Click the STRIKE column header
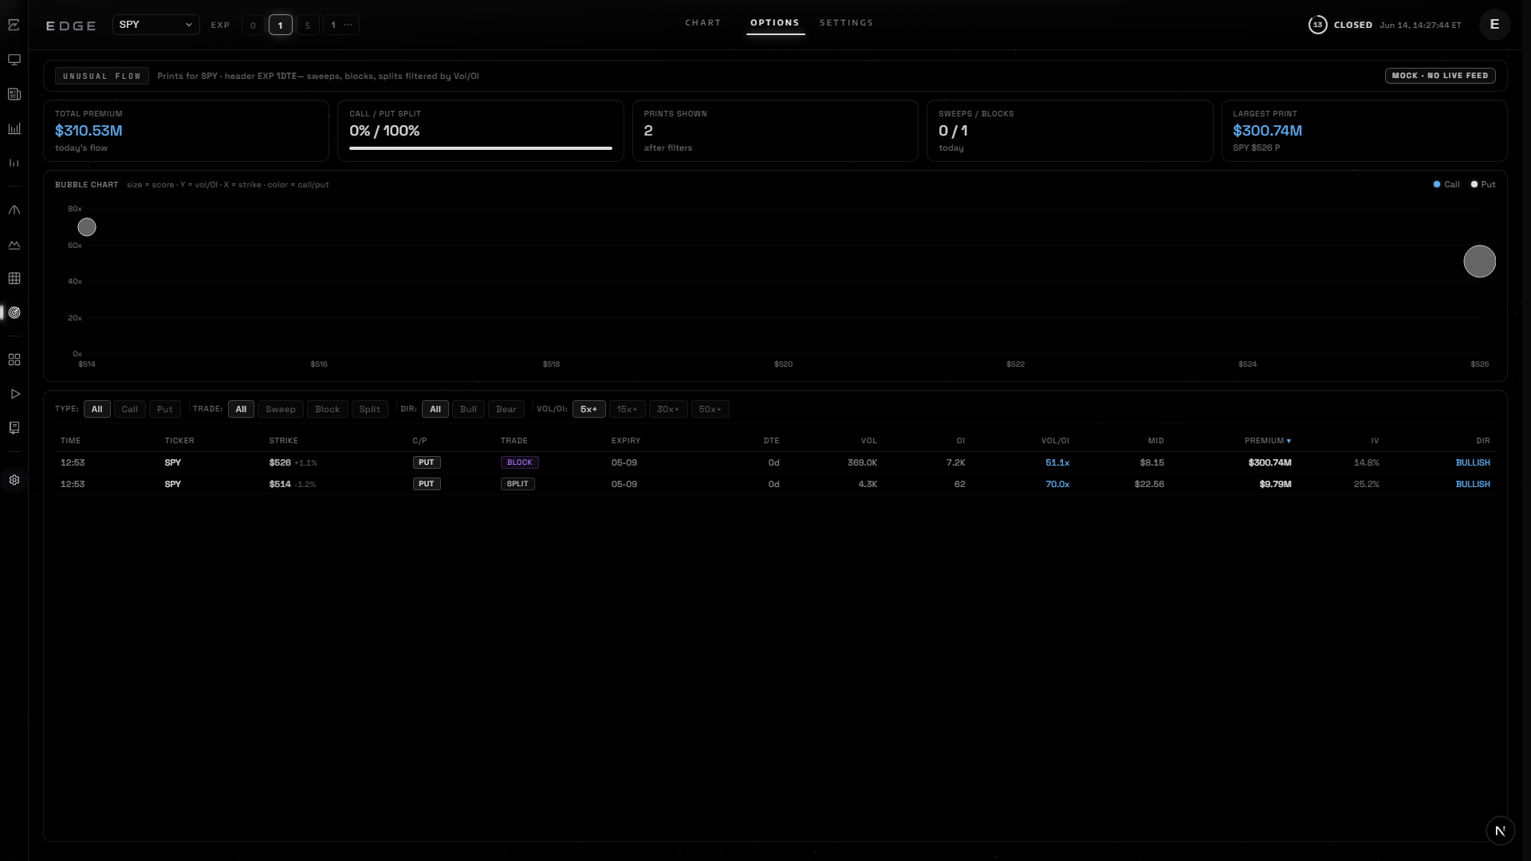This screenshot has width=1531, height=861. [283, 441]
